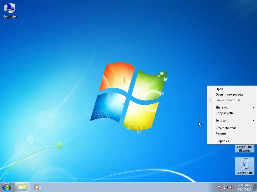Open the network tray icon
Viewport: 257px width, 192px height.
pyautogui.click(x=226, y=187)
